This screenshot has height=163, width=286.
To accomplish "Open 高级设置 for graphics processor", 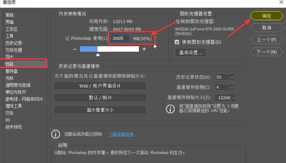I will [190, 53].
